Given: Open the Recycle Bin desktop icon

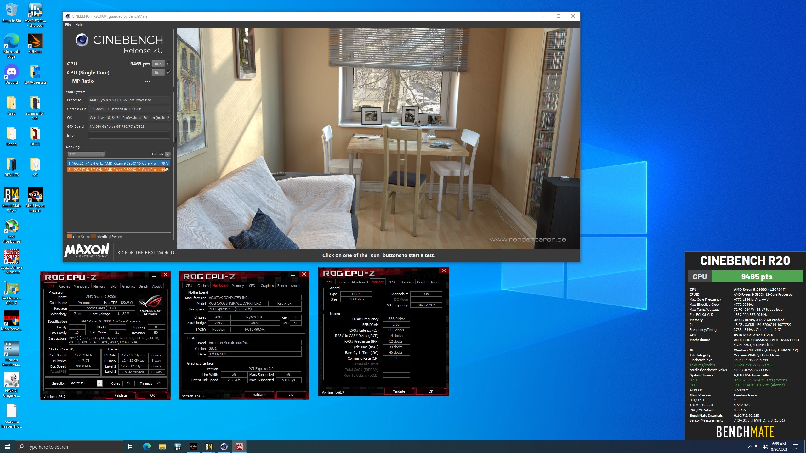Looking at the screenshot, I should (x=11, y=13).
